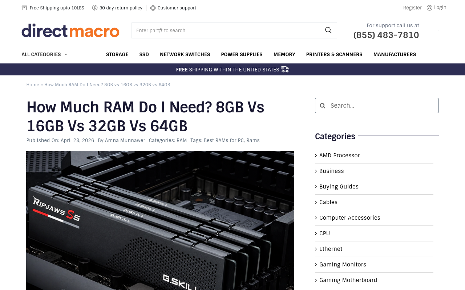The height and width of the screenshot is (290, 465).
Task: Open the AMD Processor category
Action: (340, 156)
